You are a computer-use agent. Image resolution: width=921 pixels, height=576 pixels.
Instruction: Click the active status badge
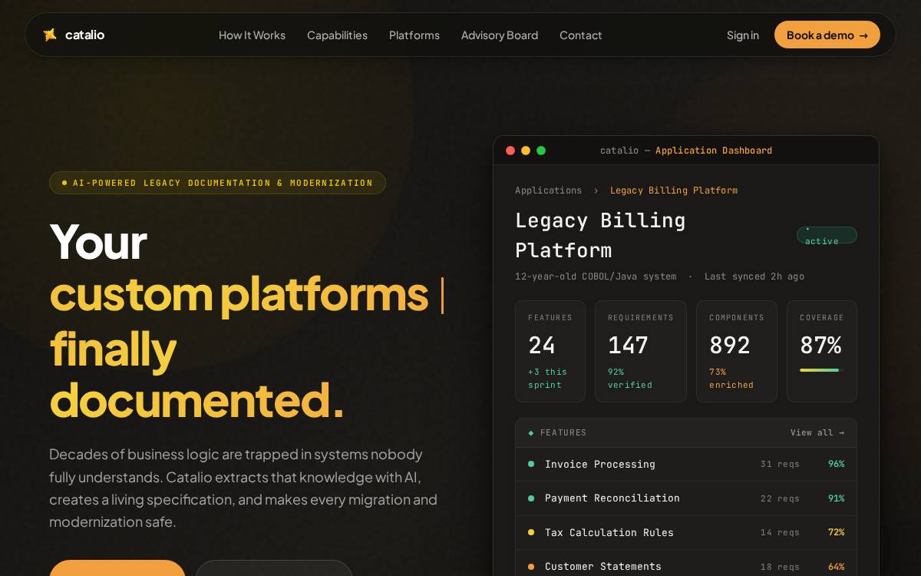point(827,235)
